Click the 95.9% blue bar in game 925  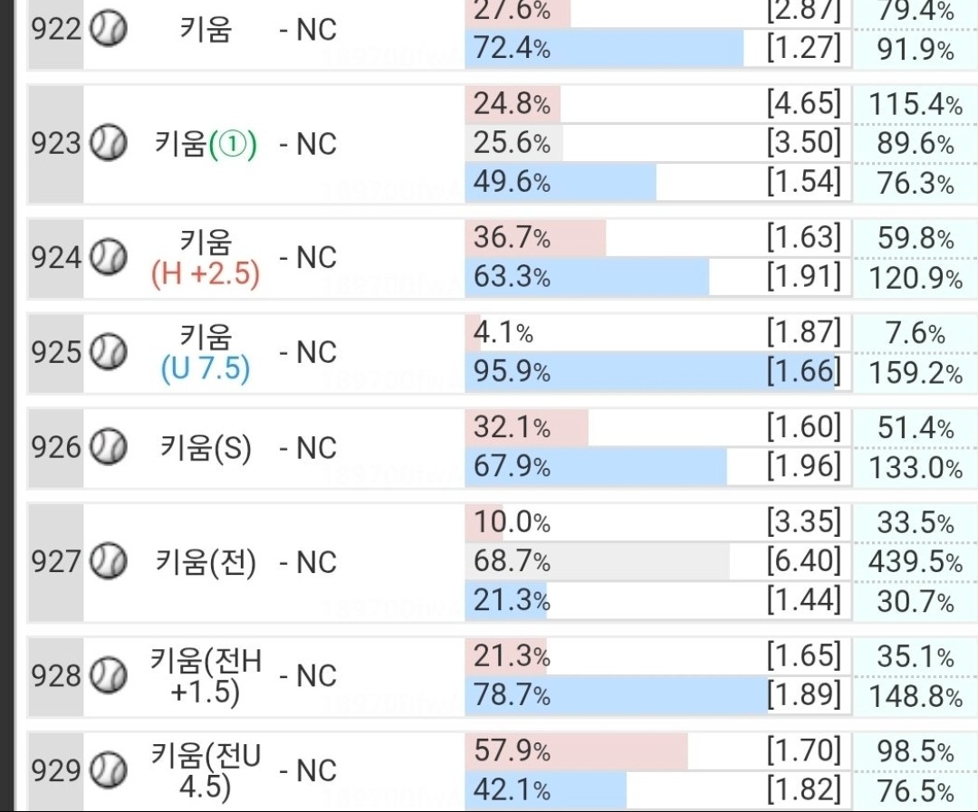pyautogui.click(x=649, y=372)
